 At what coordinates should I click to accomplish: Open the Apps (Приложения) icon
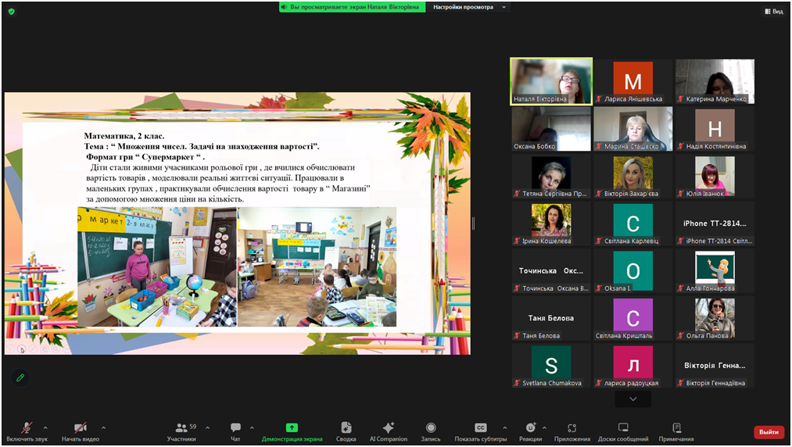click(572, 428)
